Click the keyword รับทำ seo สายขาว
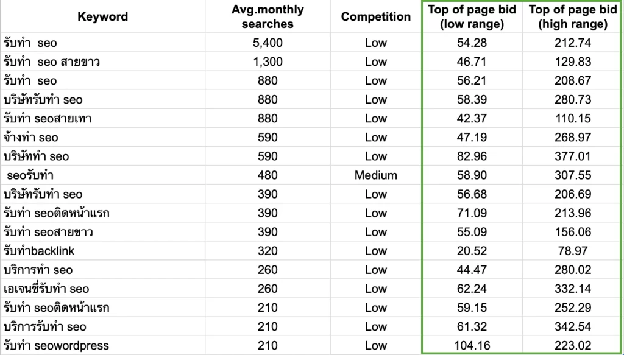Screen dimensions: 624x355 [x=51, y=62]
